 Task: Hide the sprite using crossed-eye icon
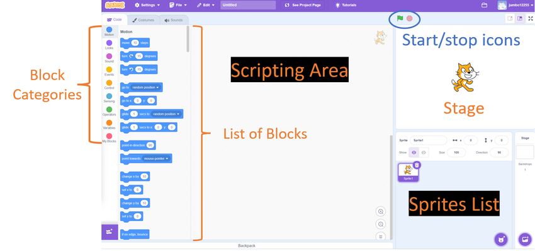(424, 152)
